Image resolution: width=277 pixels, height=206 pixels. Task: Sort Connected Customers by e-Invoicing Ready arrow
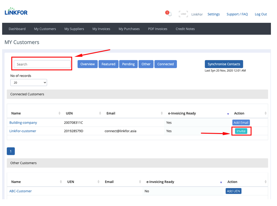tap(228, 114)
